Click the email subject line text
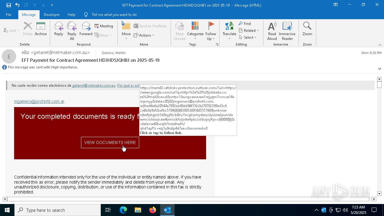Image resolution: width=384 pixels, height=216 pixels. click(91, 60)
